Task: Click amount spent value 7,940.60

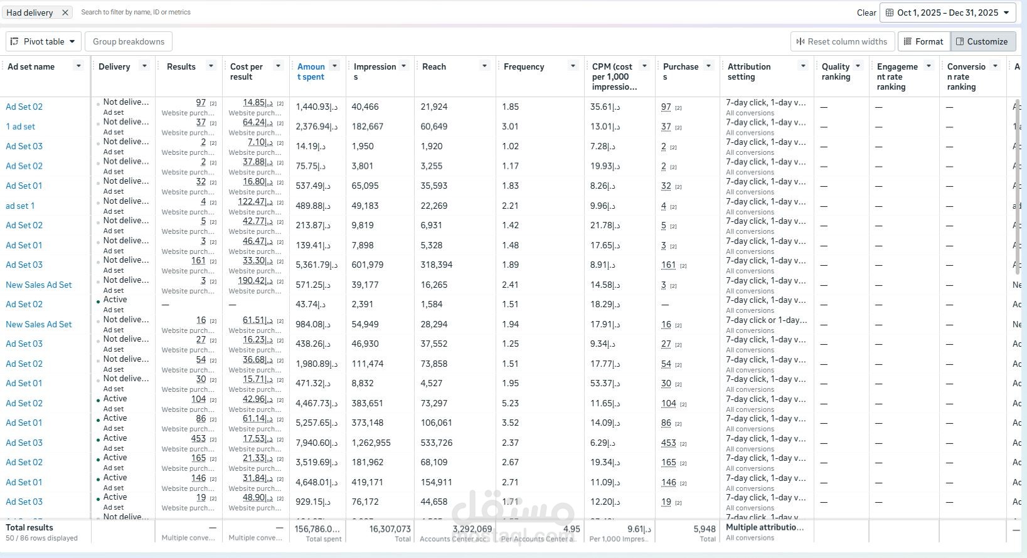Action: click(317, 443)
